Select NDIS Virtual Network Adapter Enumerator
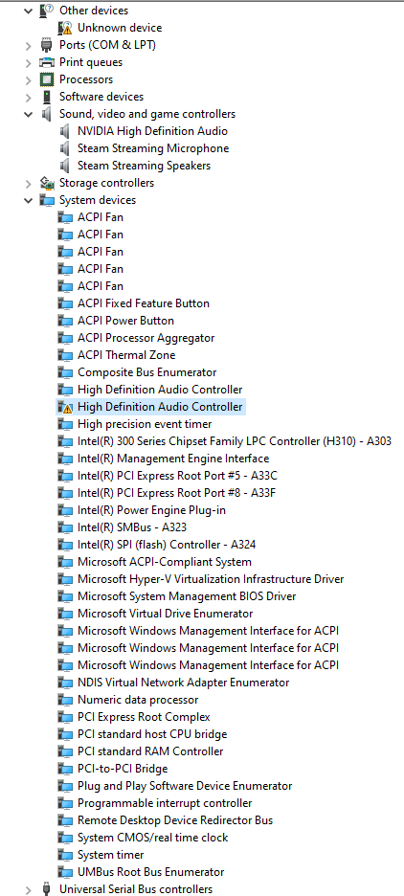 click(x=184, y=683)
